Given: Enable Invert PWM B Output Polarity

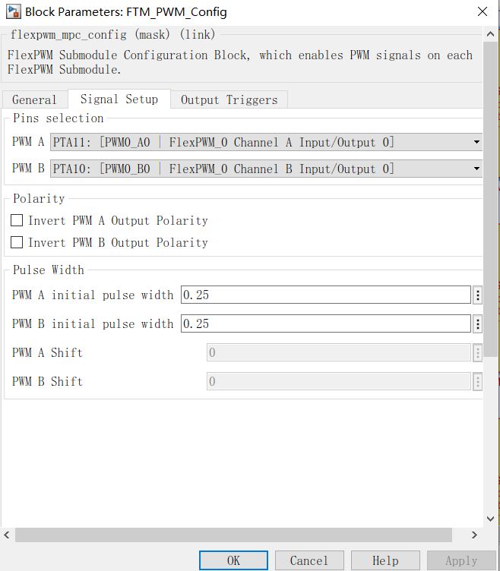Looking at the screenshot, I should click(17, 242).
